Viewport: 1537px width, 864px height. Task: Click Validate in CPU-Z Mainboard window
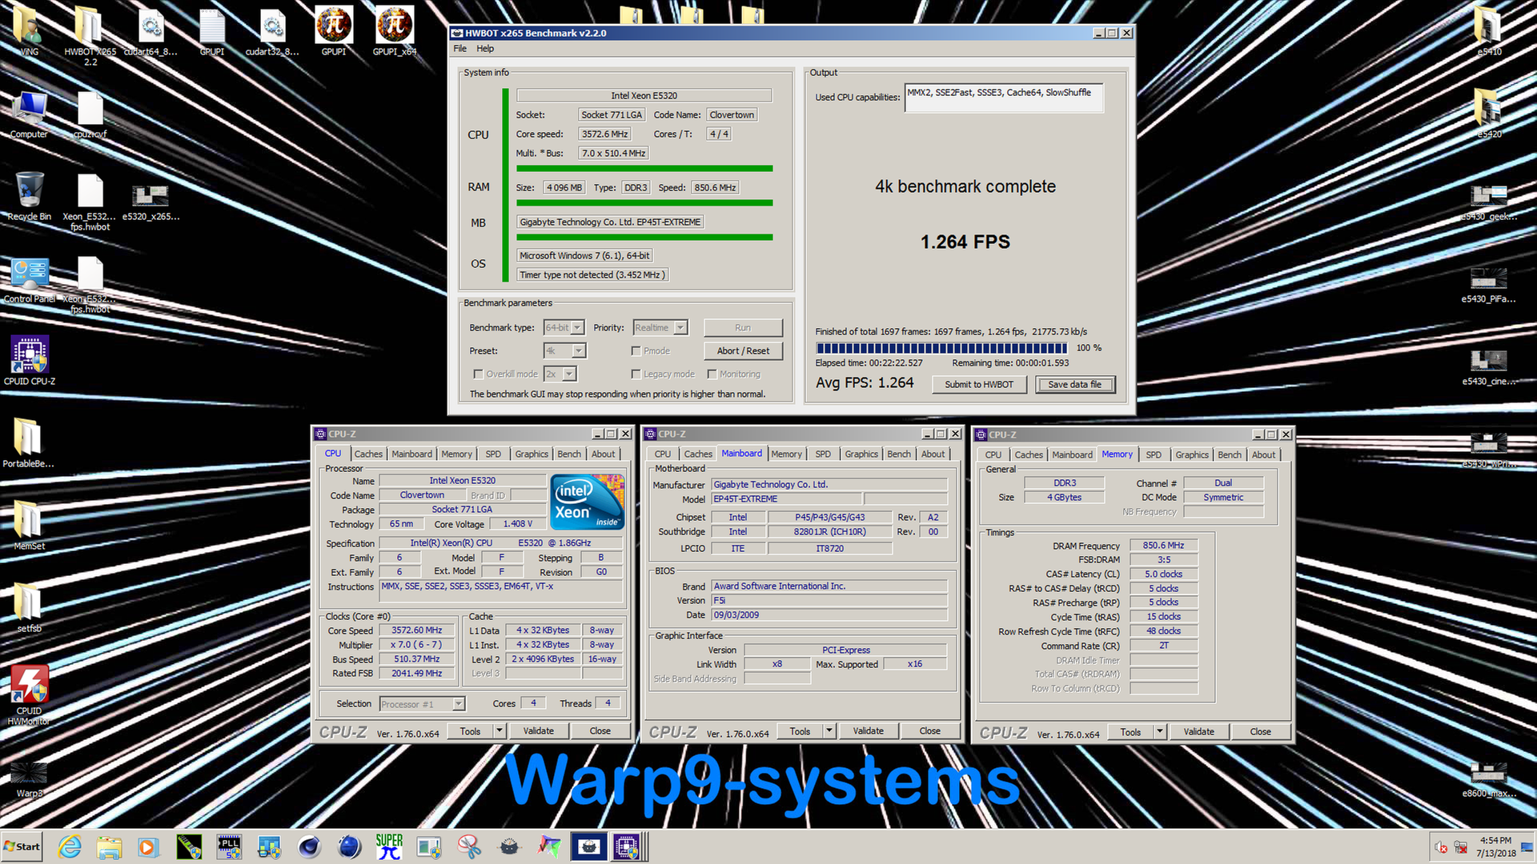coord(868,731)
